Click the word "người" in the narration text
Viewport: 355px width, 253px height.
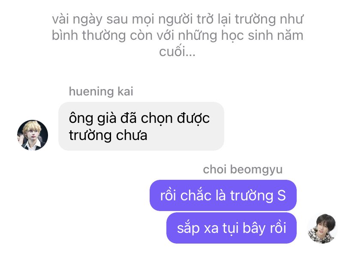[175, 20]
